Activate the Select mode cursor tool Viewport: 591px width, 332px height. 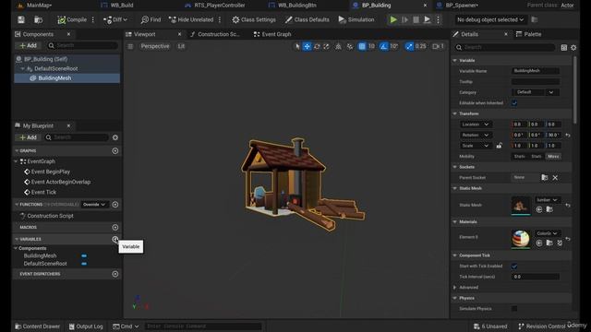pyautogui.click(x=297, y=46)
